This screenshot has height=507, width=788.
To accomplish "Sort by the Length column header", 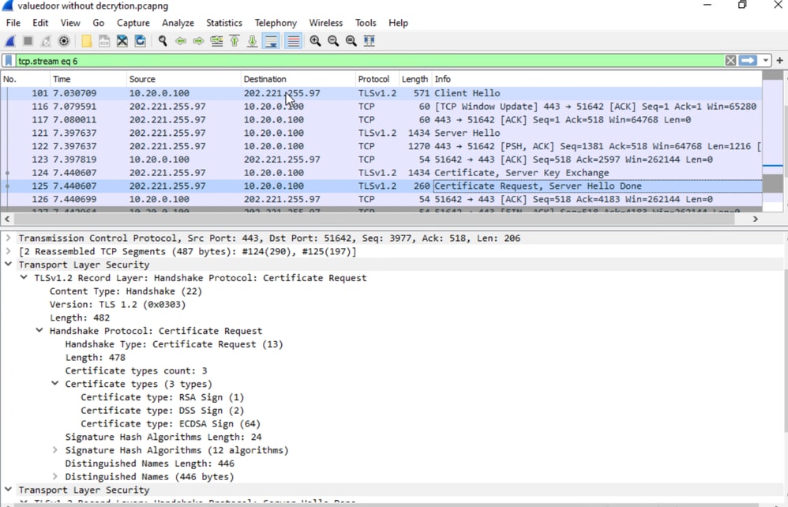I will [x=415, y=80].
